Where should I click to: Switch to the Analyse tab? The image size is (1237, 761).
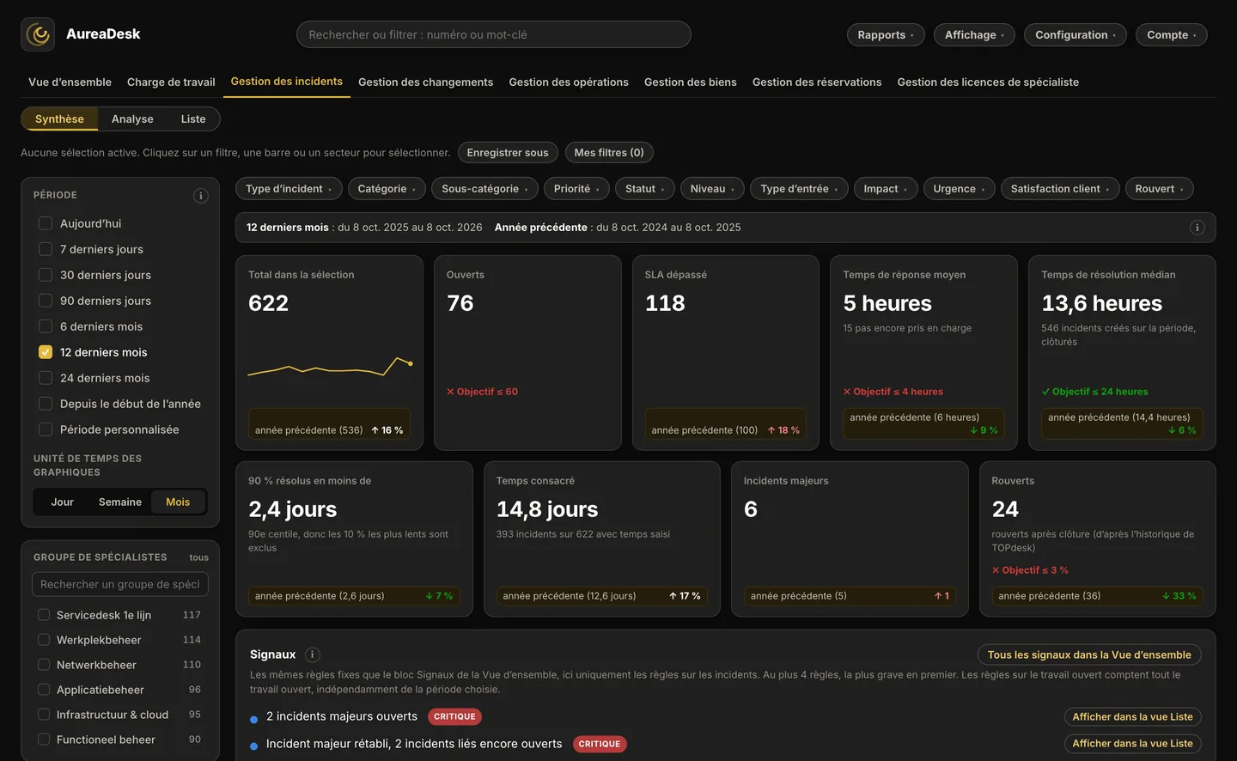click(132, 119)
